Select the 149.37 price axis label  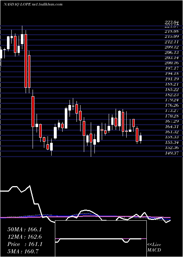click(171, 153)
